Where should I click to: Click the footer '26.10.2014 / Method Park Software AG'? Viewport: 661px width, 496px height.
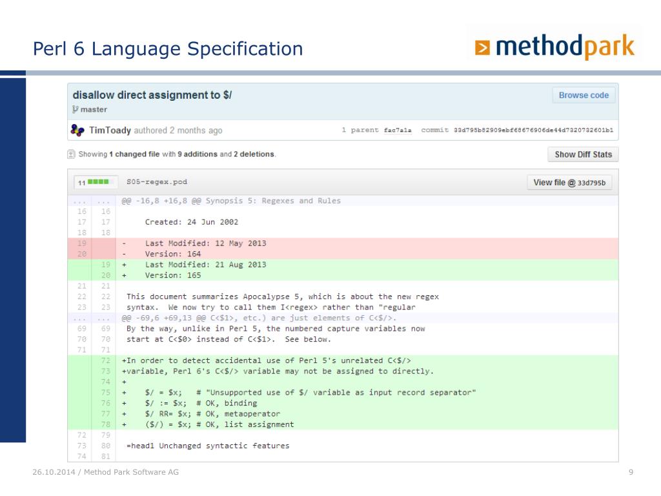(x=105, y=472)
